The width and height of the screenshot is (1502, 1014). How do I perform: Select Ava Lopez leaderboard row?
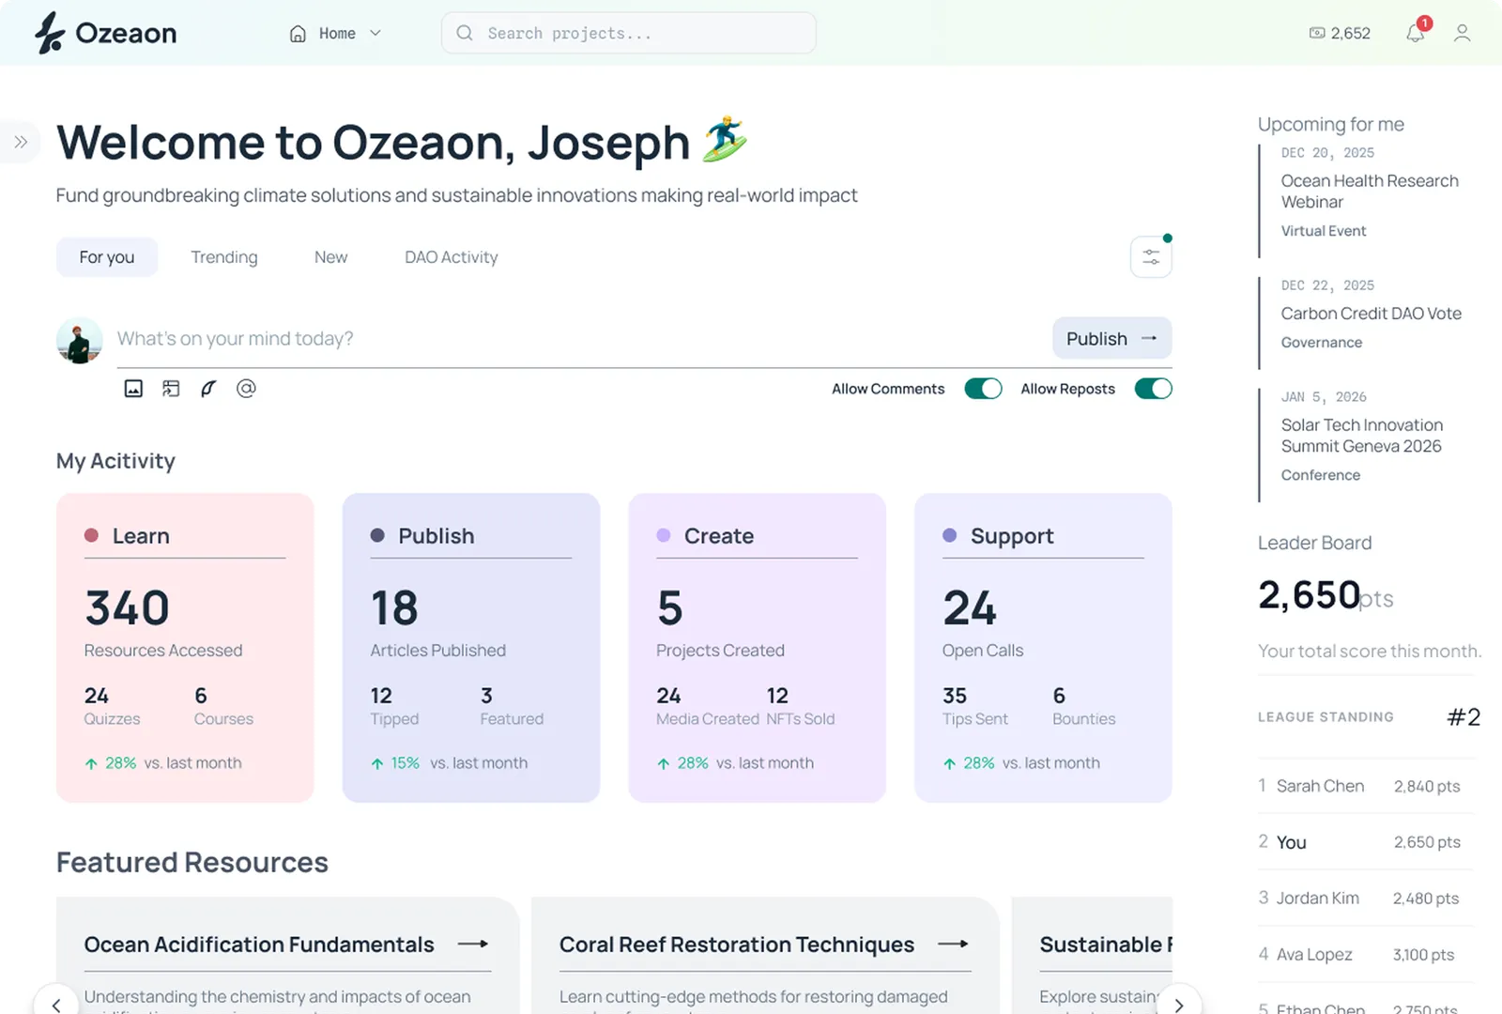pos(1366,955)
